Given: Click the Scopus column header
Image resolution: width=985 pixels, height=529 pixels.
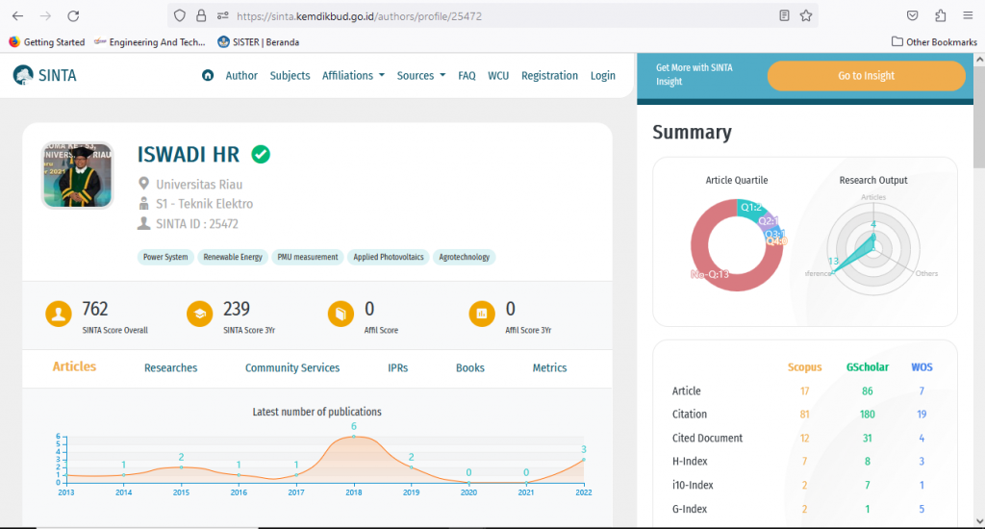Looking at the screenshot, I should pyautogui.click(x=804, y=366).
